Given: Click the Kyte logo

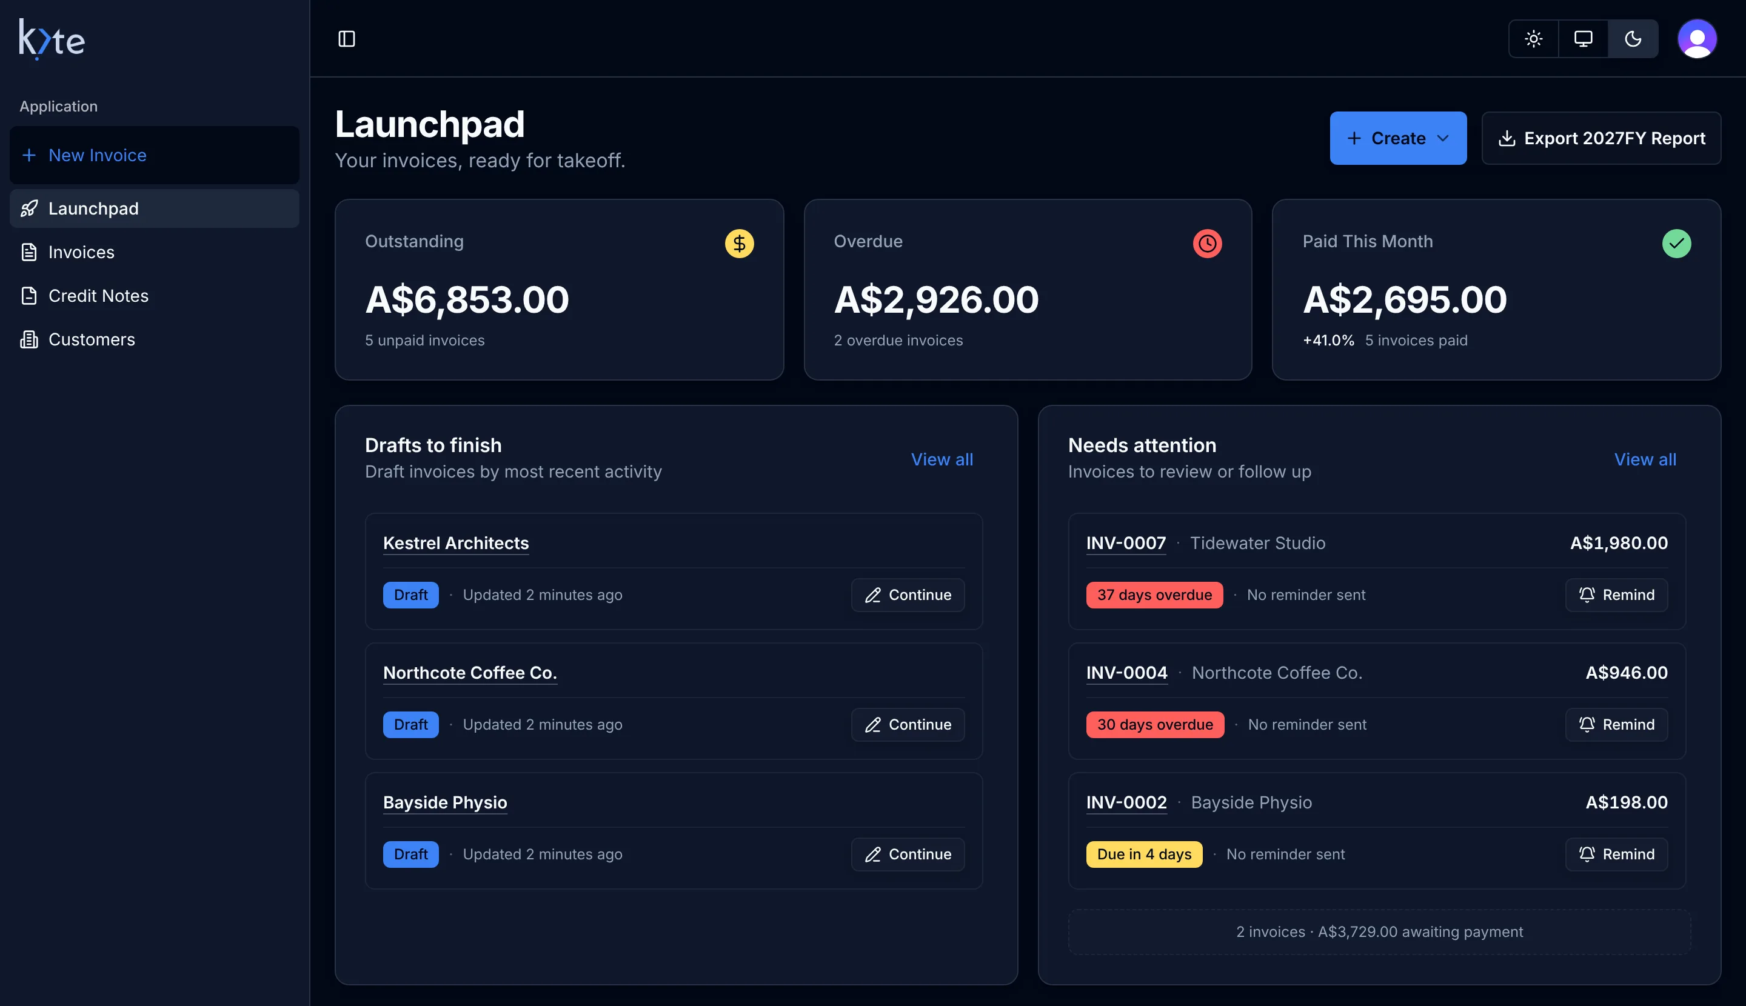Looking at the screenshot, I should click(52, 39).
